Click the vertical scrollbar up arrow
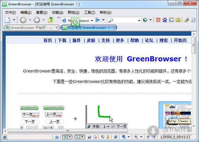 pos(194,34)
